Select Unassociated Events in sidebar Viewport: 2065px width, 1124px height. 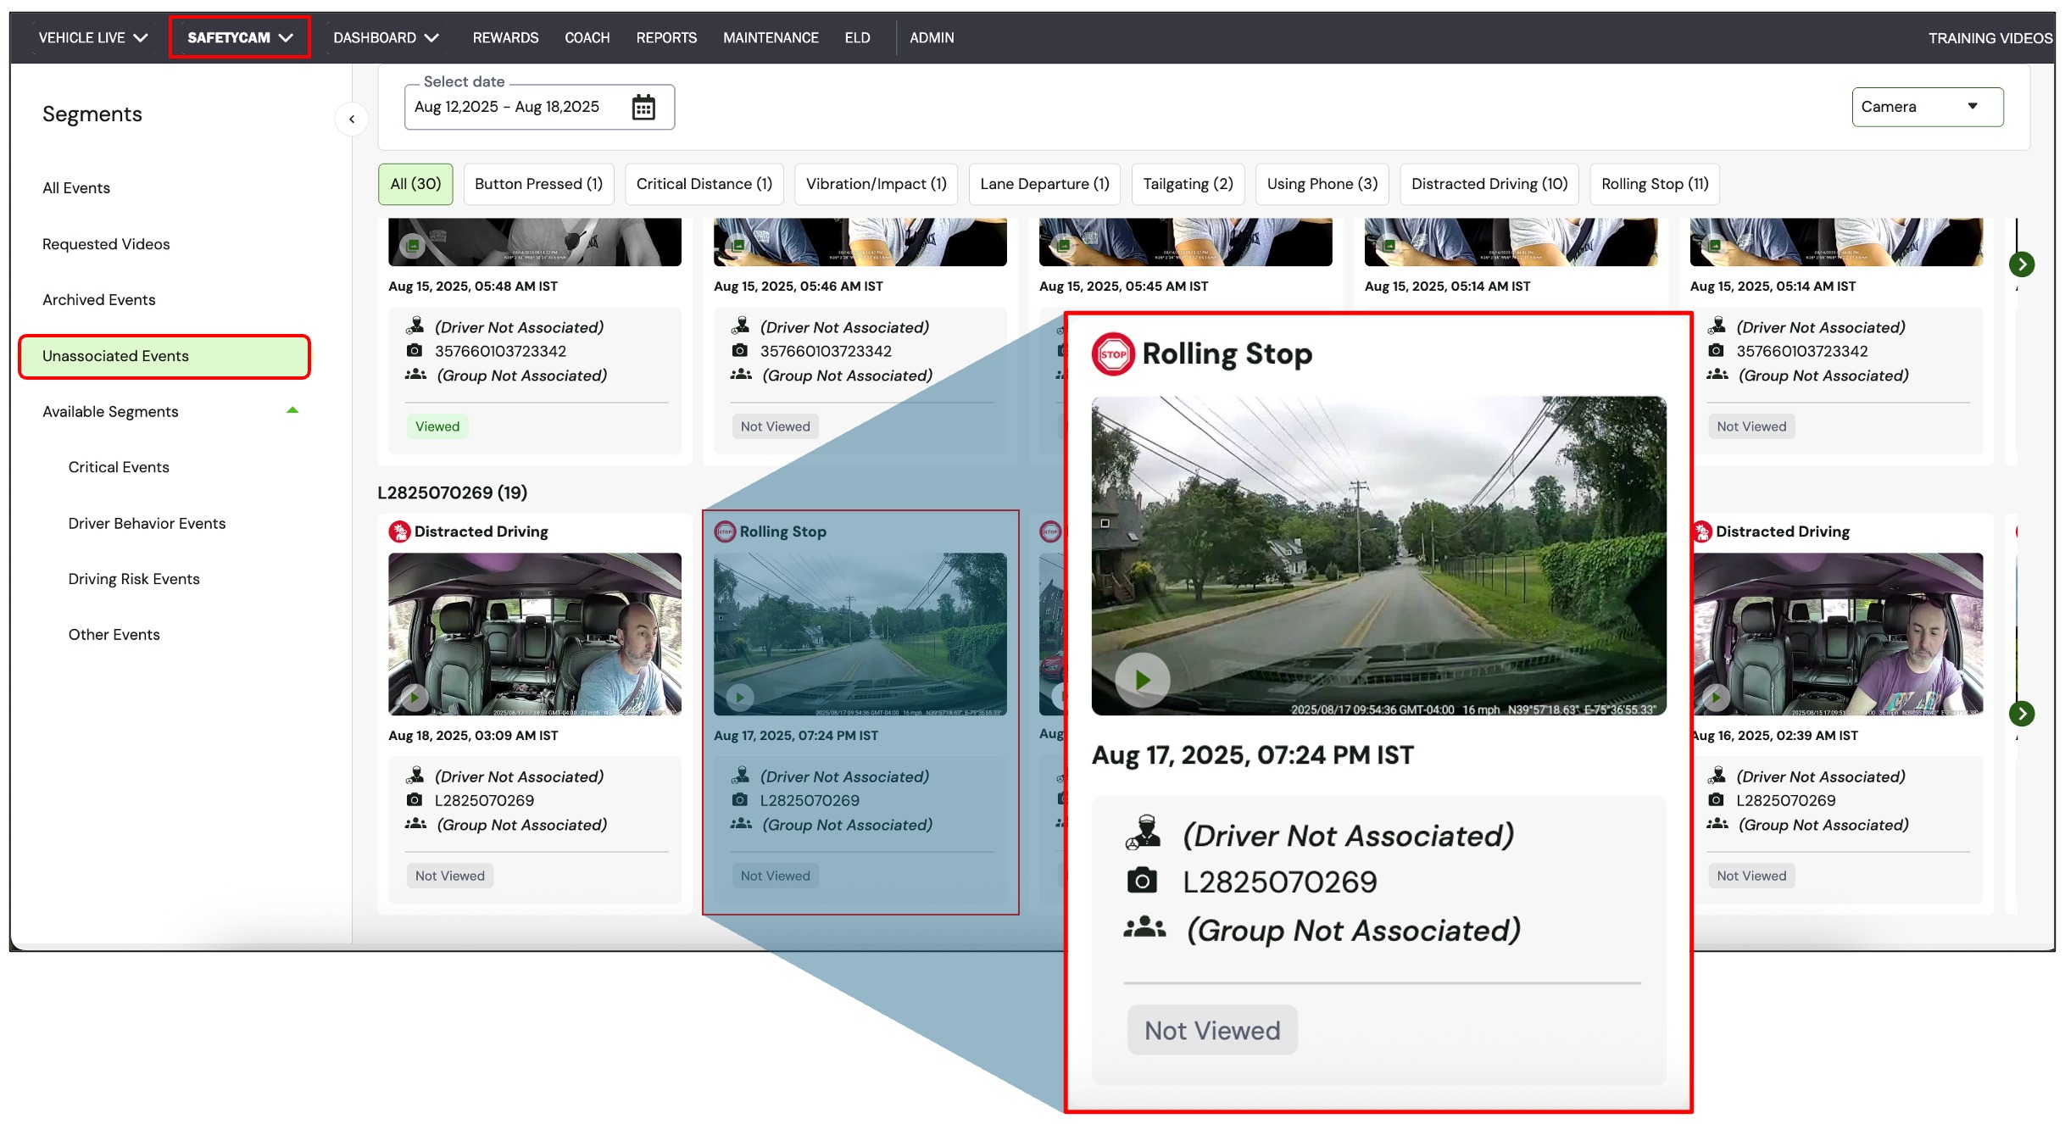click(164, 356)
